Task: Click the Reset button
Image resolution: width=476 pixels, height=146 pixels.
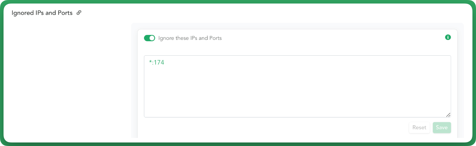Action: tap(419, 128)
